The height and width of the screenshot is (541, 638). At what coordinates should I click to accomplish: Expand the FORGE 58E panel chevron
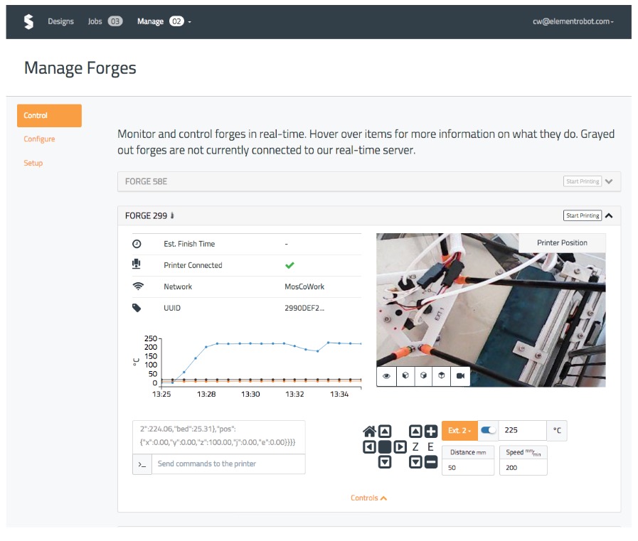point(609,181)
